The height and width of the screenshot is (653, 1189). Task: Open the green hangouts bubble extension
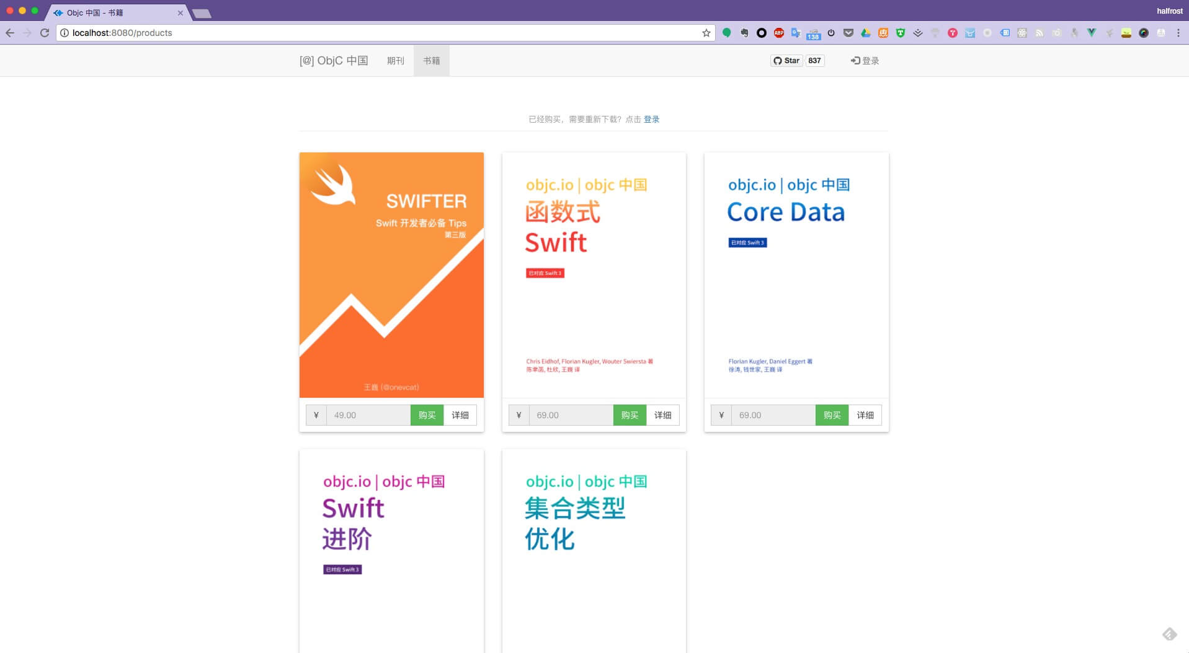(727, 33)
